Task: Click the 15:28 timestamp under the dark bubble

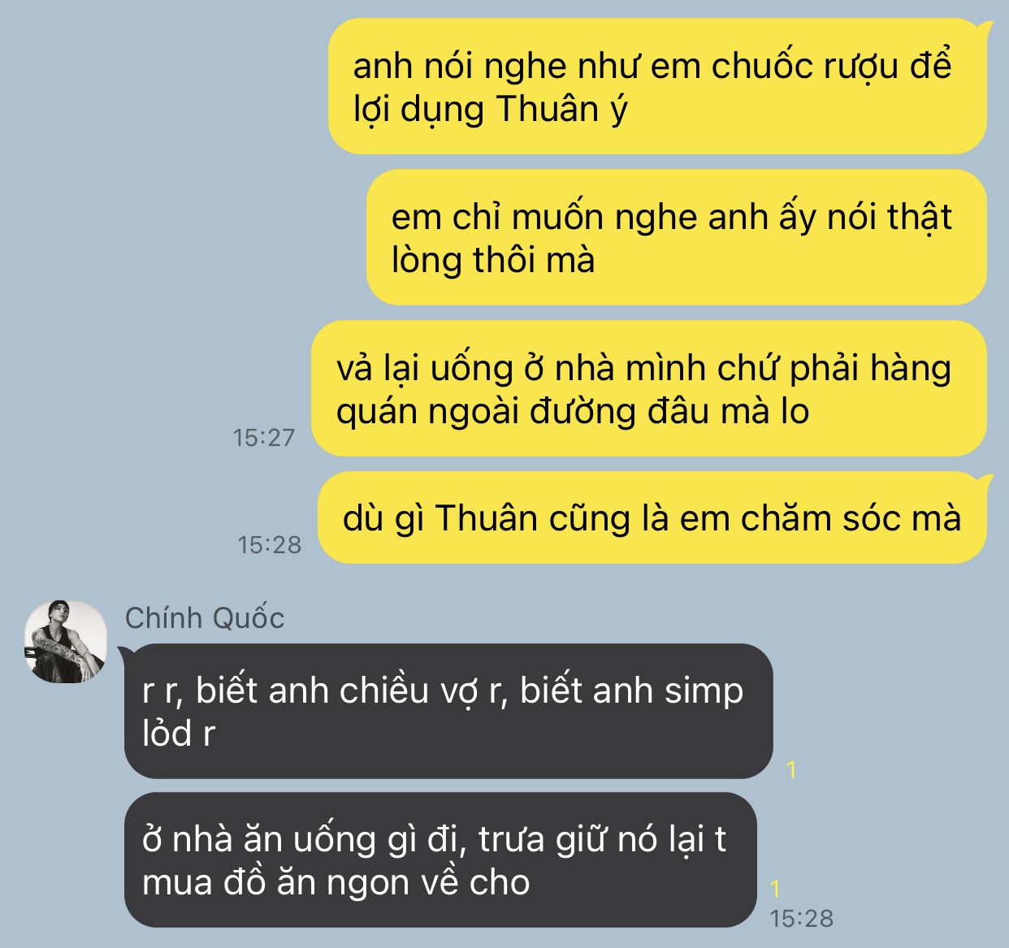Action: pos(801,919)
